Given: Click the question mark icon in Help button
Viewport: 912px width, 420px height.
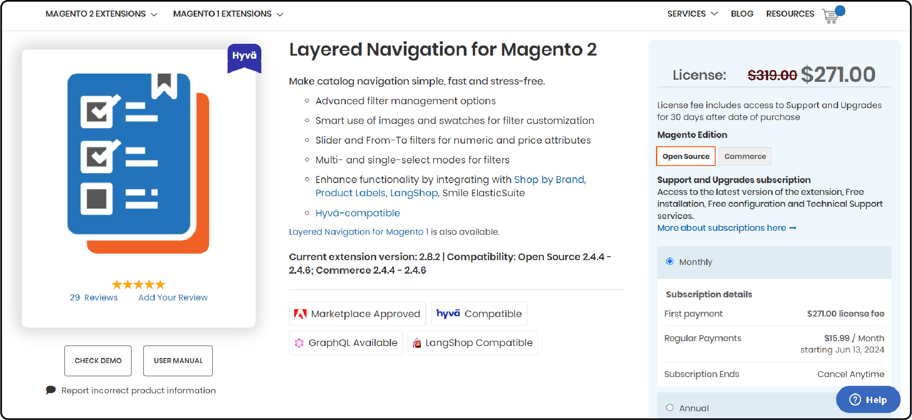Looking at the screenshot, I should 855,399.
